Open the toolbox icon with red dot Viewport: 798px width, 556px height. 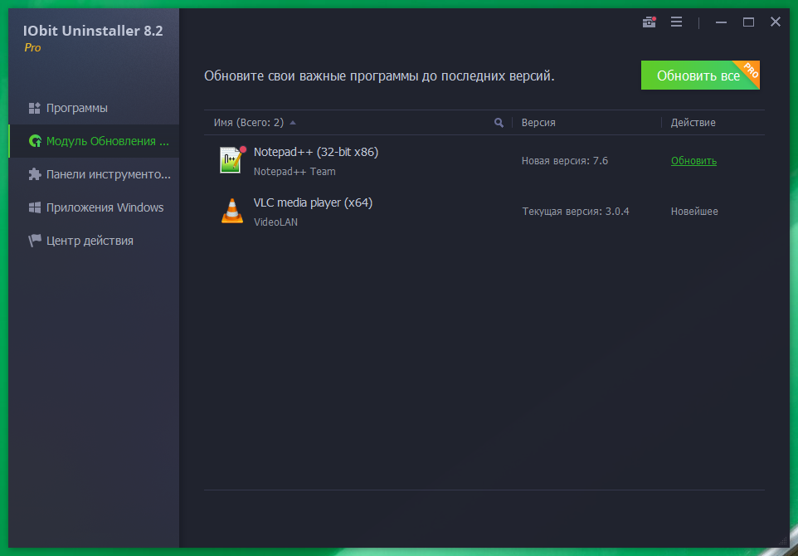coord(649,22)
